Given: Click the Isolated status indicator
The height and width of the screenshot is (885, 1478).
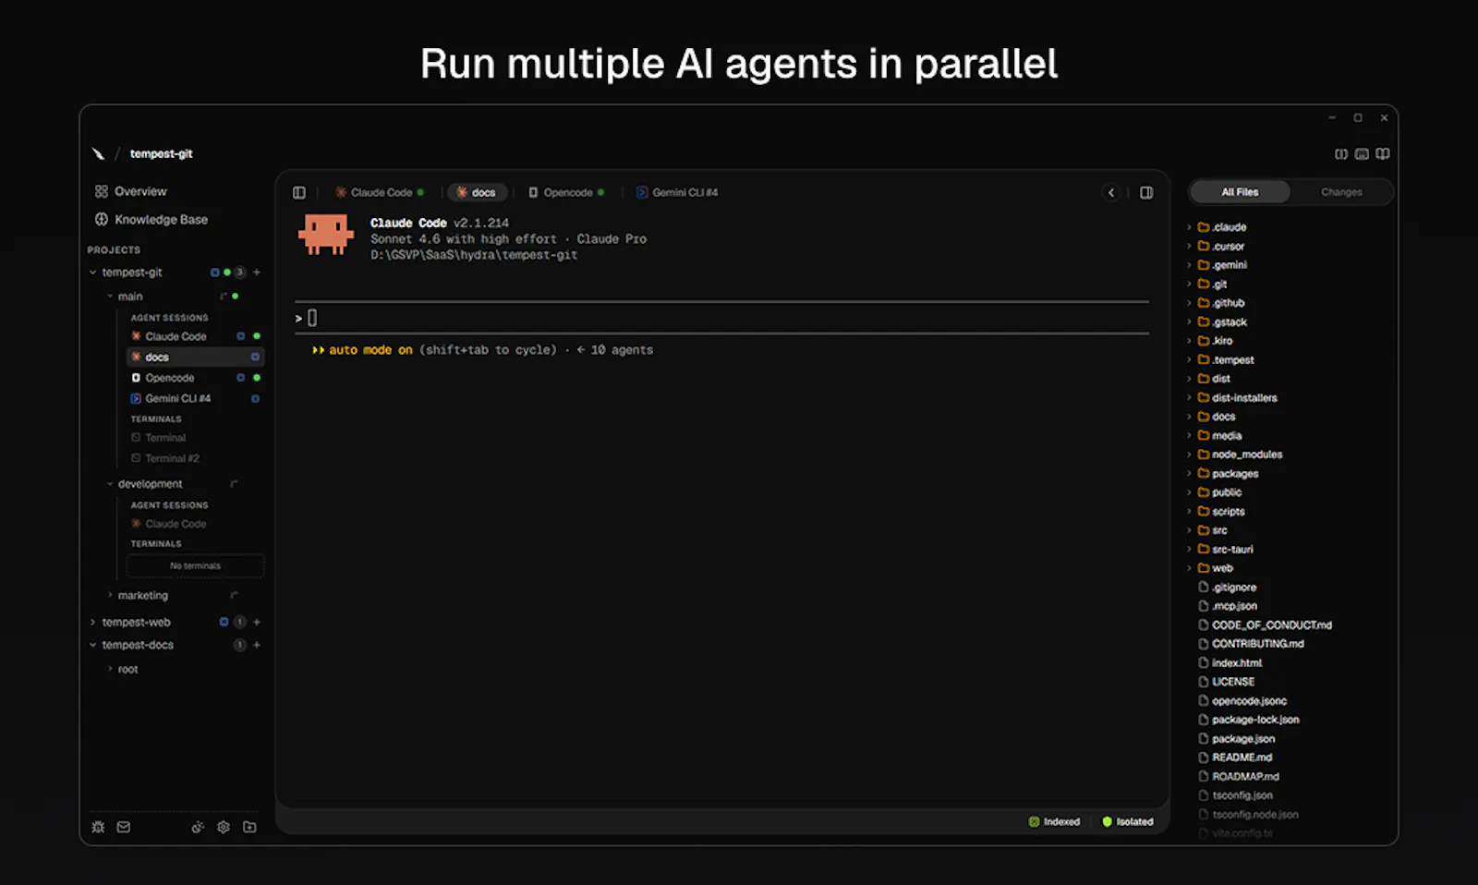Looking at the screenshot, I should tap(1128, 822).
